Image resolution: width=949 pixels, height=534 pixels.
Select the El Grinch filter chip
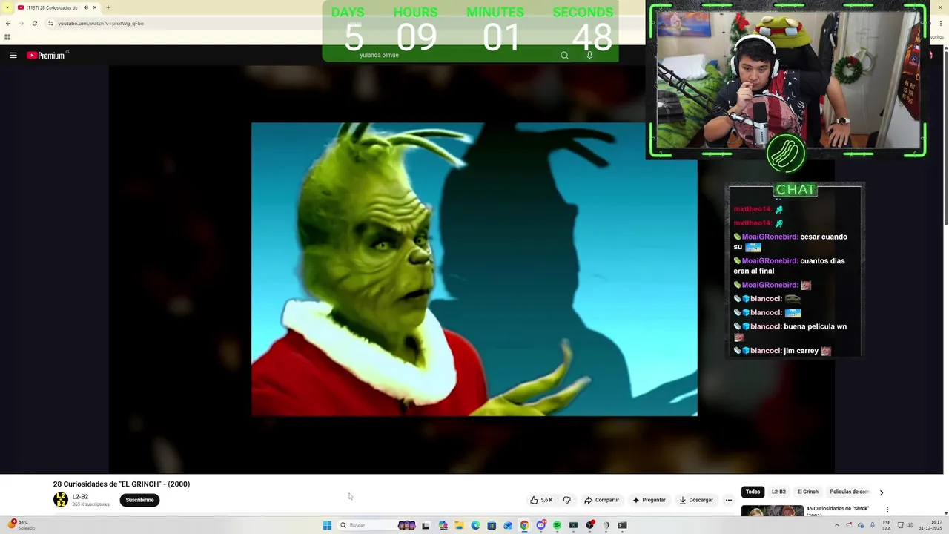click(x=807, y=492)
